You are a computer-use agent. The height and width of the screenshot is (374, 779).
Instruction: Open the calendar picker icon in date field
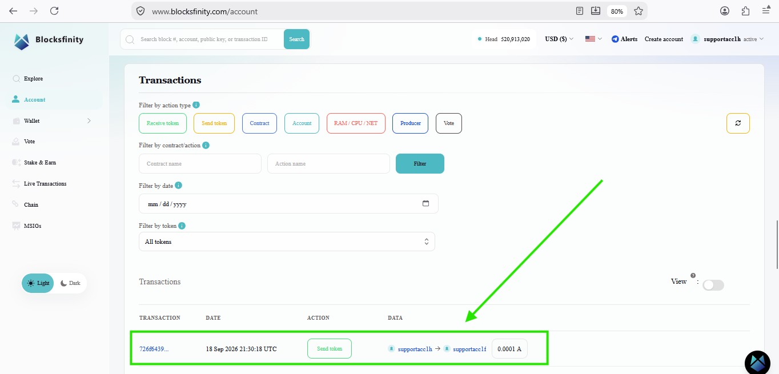click(x=425, y=203)
